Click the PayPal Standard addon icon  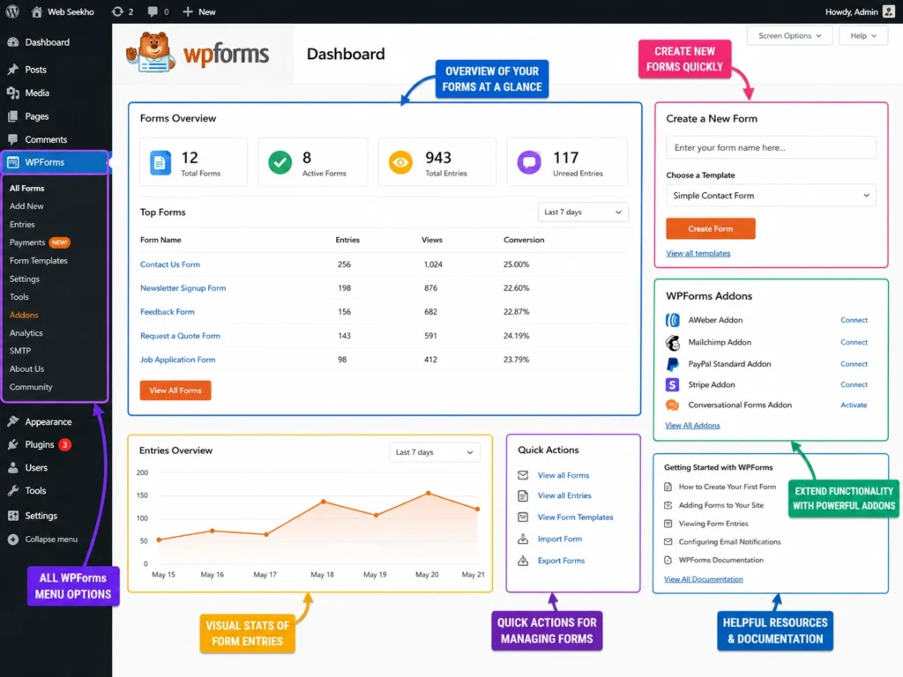pyautogui.click(x=672, y=364)
